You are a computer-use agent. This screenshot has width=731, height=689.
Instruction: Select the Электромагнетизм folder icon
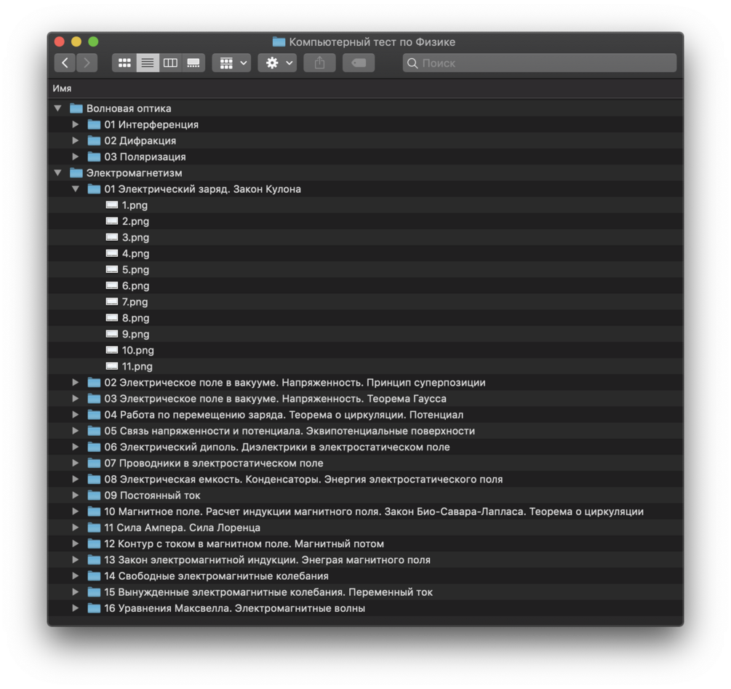[x=76, y=172]
